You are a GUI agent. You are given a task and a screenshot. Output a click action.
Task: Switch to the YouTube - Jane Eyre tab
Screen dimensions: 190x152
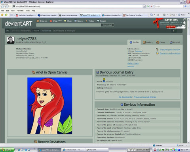click(x=26, y=15)
